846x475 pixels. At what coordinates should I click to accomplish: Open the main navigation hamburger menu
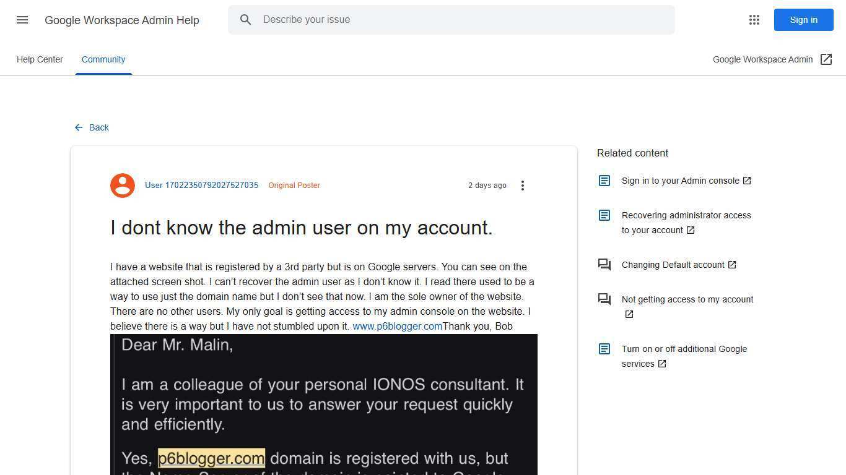point(22,20)
